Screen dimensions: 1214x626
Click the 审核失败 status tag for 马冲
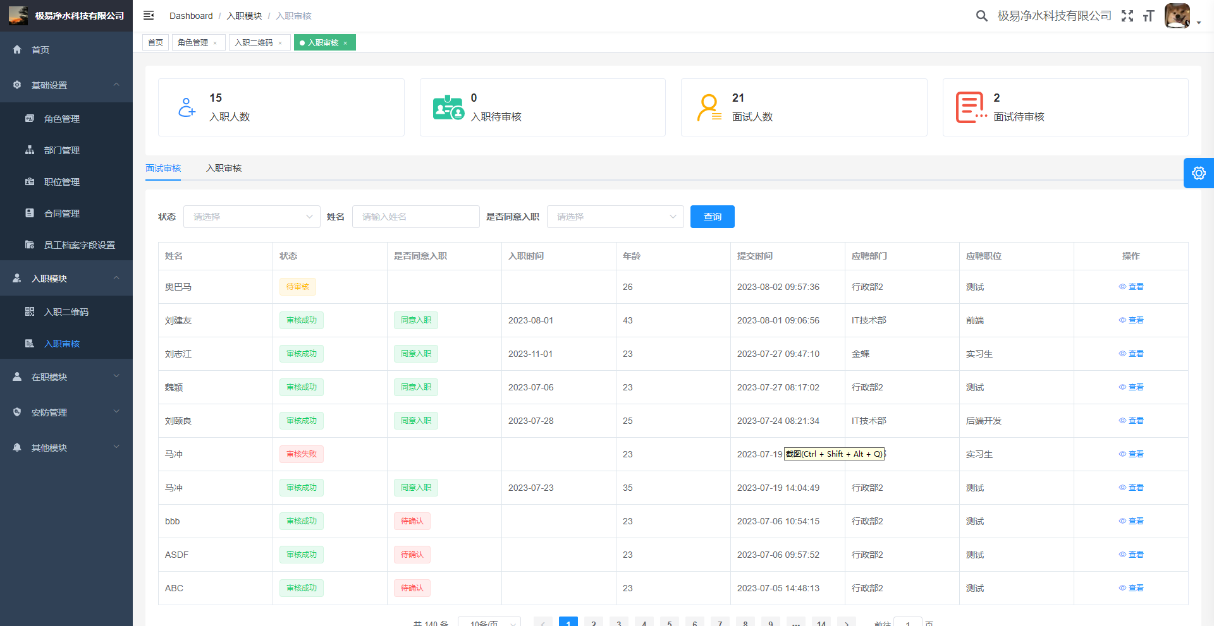pos(302,454)
